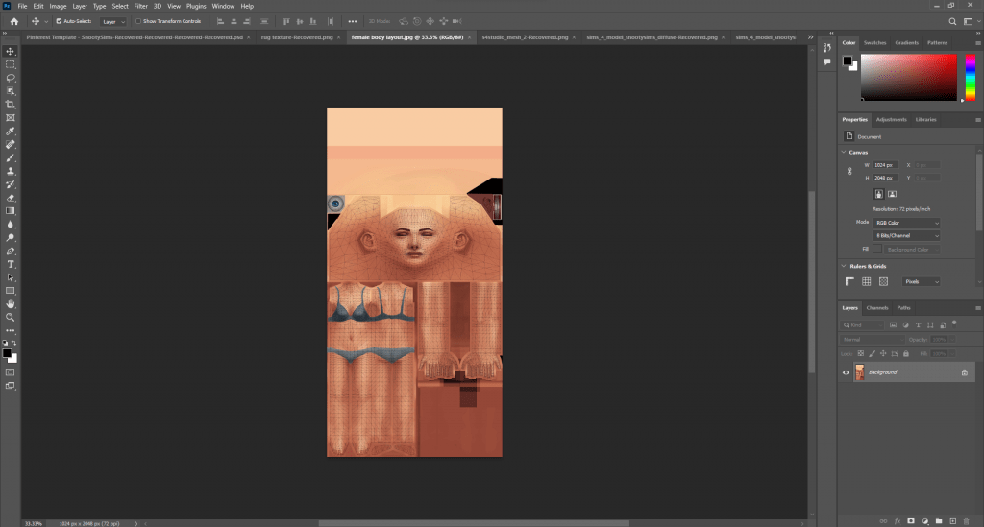This screenshot has height=527, width=984.
Task: Open the Filter menu
Action: [x=140, y=6]
